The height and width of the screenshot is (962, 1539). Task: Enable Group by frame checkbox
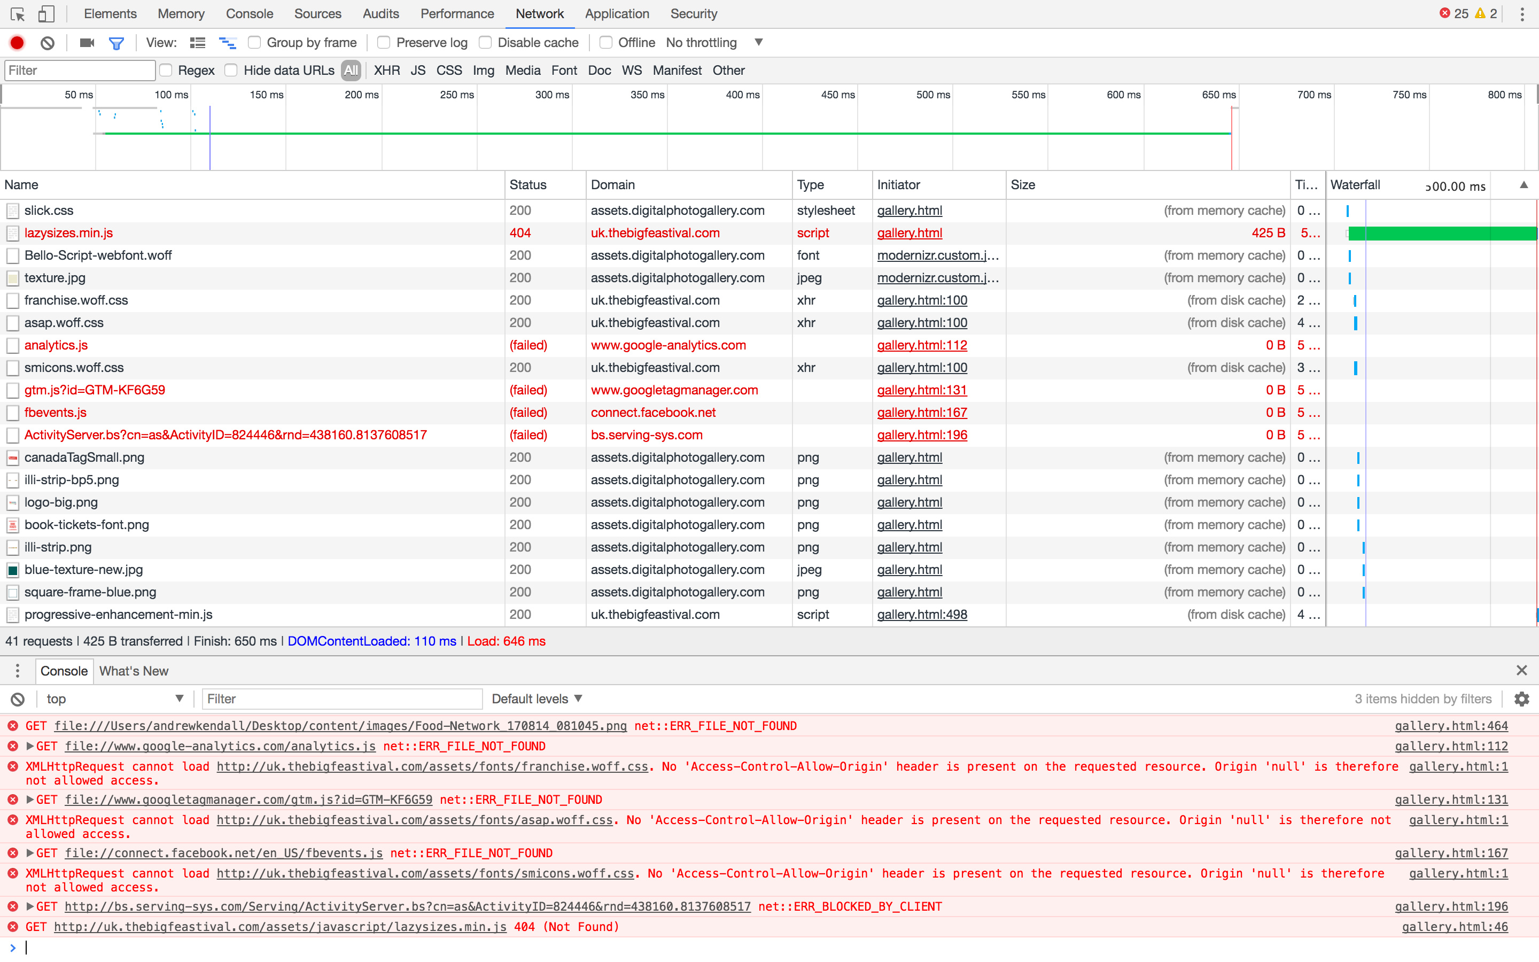pyautogui.click(x=254, y=43)
